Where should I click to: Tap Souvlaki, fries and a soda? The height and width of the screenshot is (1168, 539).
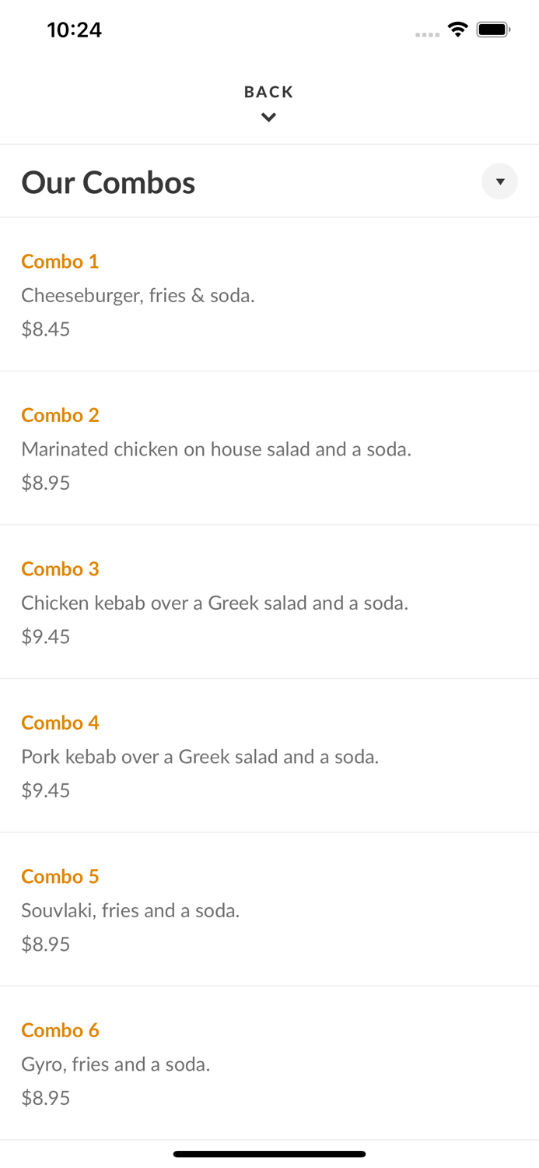(x=130, y=911)
